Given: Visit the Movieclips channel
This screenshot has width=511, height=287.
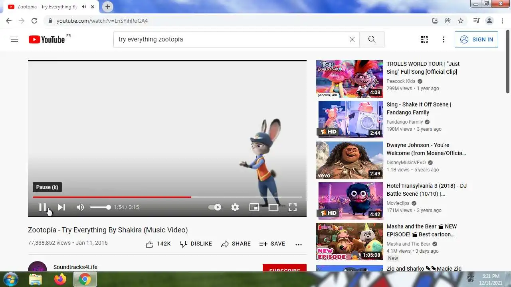Looking at the screenshot, I should click(398, 203).
